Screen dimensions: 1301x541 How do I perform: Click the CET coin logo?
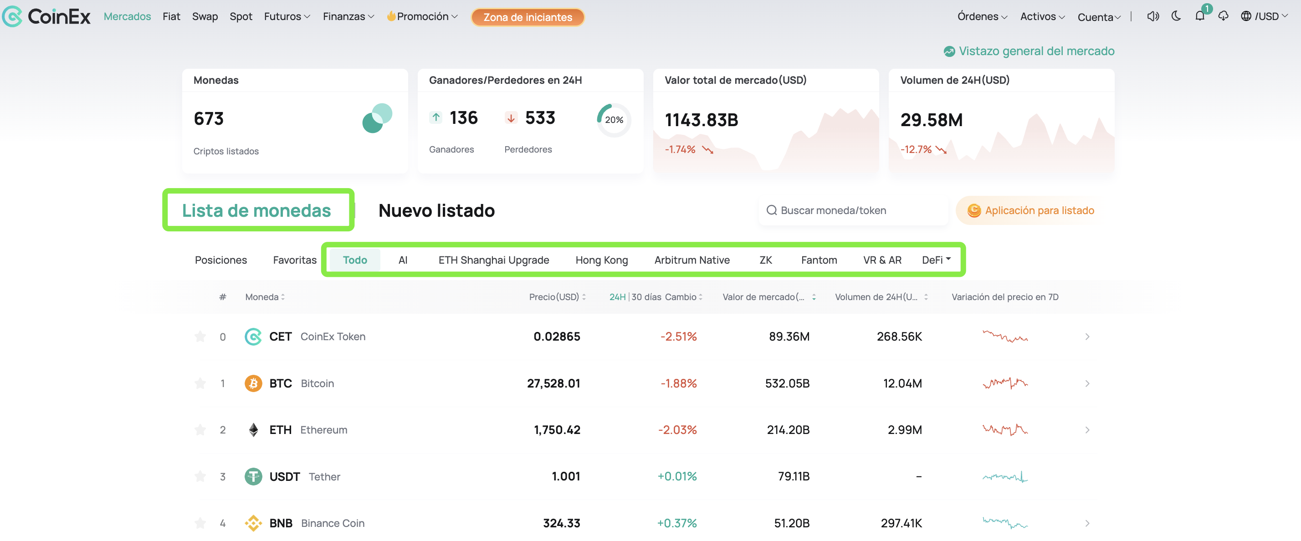[x=253, y=337]
